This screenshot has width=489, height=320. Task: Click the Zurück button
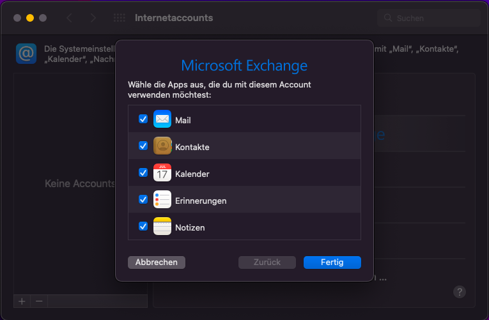click(267, 263)
